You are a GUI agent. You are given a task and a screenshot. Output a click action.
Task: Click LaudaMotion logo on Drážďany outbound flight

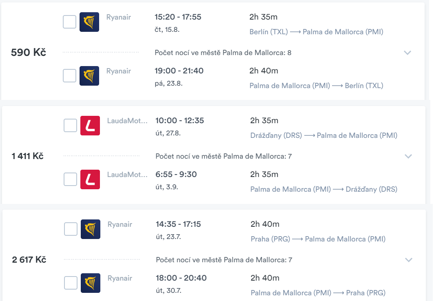point(90,126)
